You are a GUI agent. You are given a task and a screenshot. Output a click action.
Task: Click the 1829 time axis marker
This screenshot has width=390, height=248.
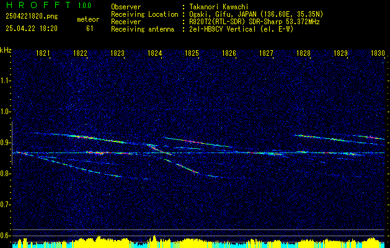coord(340,53)
